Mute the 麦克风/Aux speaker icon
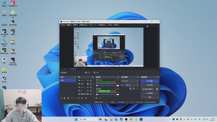Screen dimensions: 217x122 click(97, 86)
